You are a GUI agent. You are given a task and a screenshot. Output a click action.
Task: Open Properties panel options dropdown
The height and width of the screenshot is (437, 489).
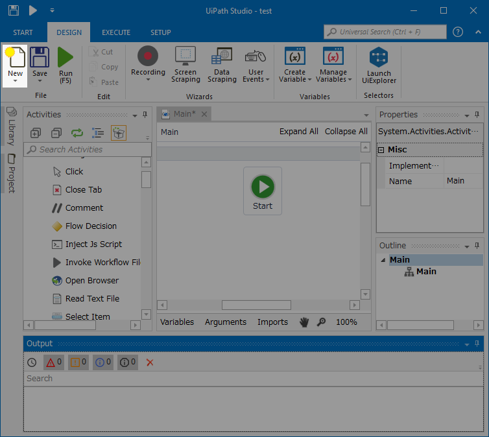point(467,115)
